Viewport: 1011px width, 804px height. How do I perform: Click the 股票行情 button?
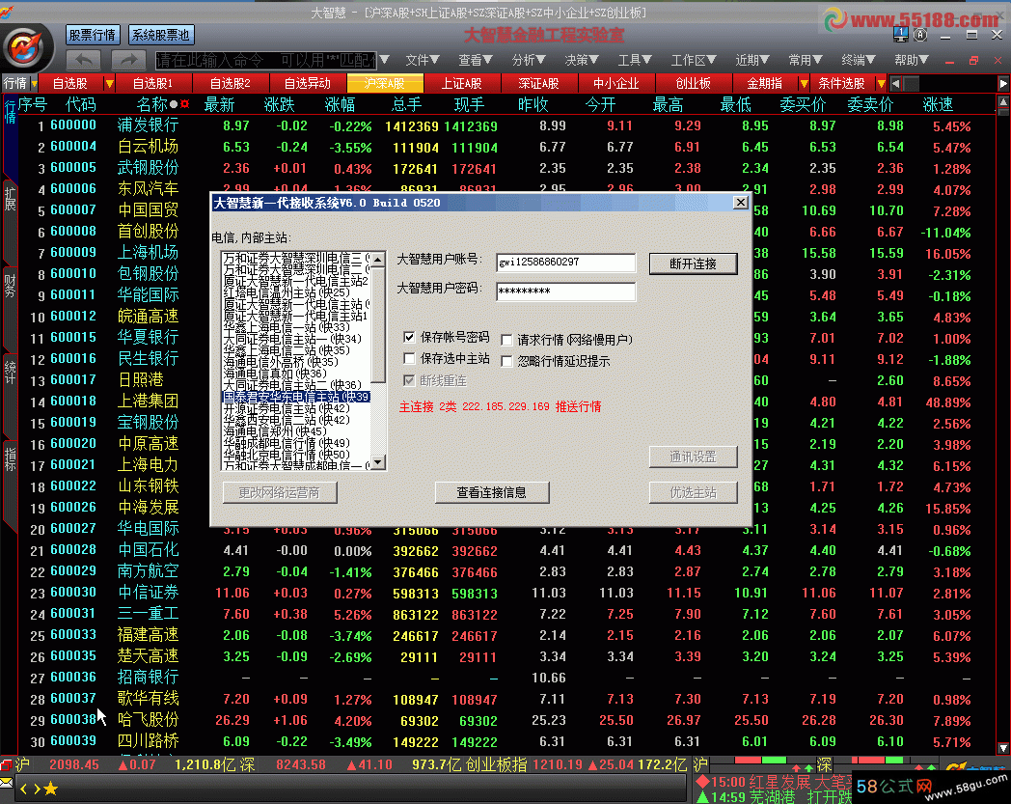[x=93, y=35]
